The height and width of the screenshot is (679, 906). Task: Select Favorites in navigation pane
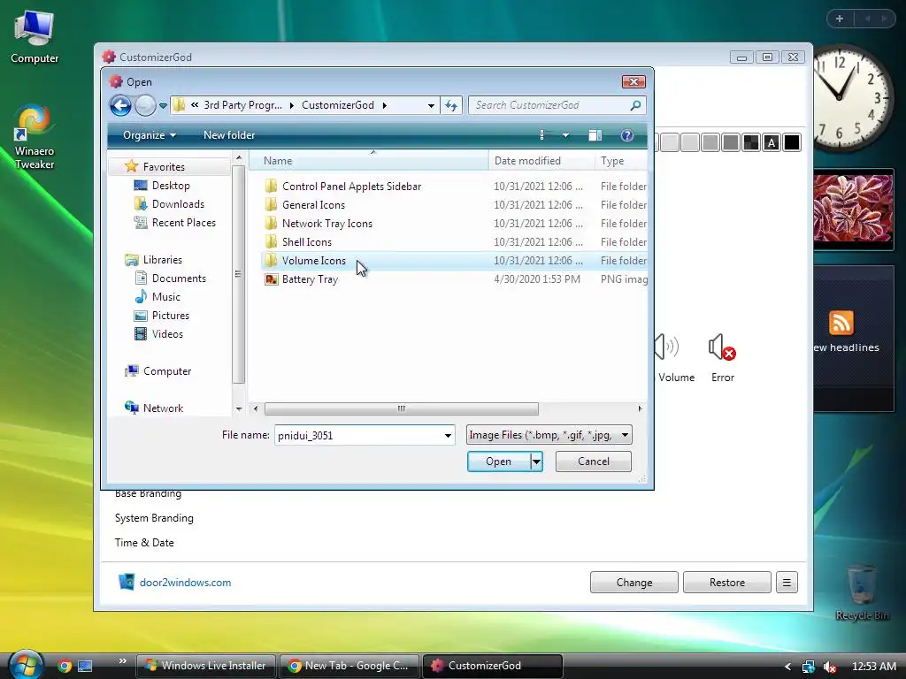tap(164, 167)
